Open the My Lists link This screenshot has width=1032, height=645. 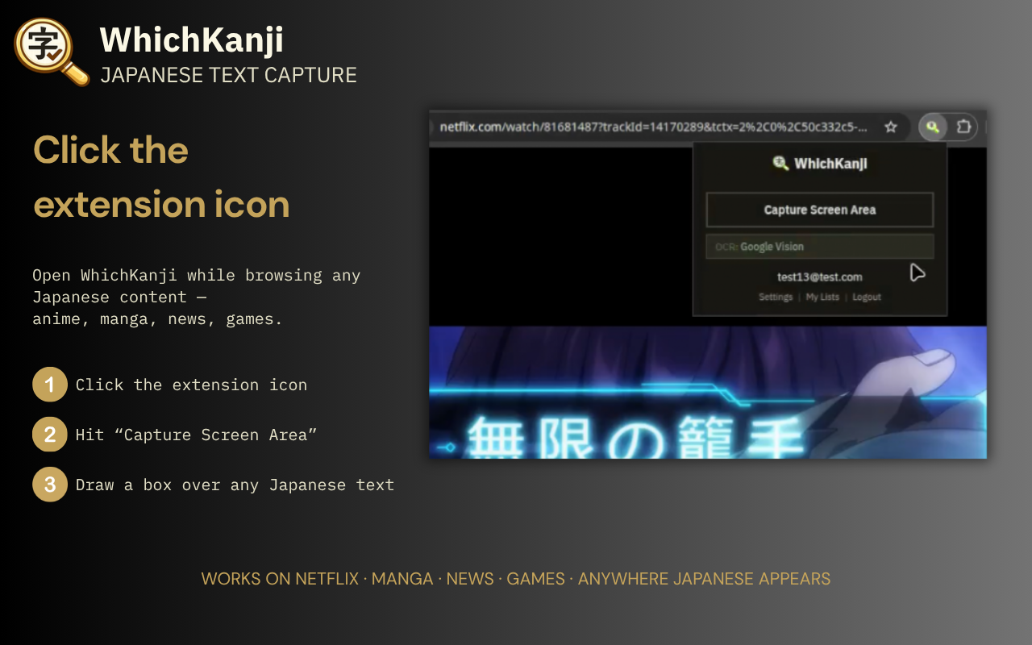822,297
